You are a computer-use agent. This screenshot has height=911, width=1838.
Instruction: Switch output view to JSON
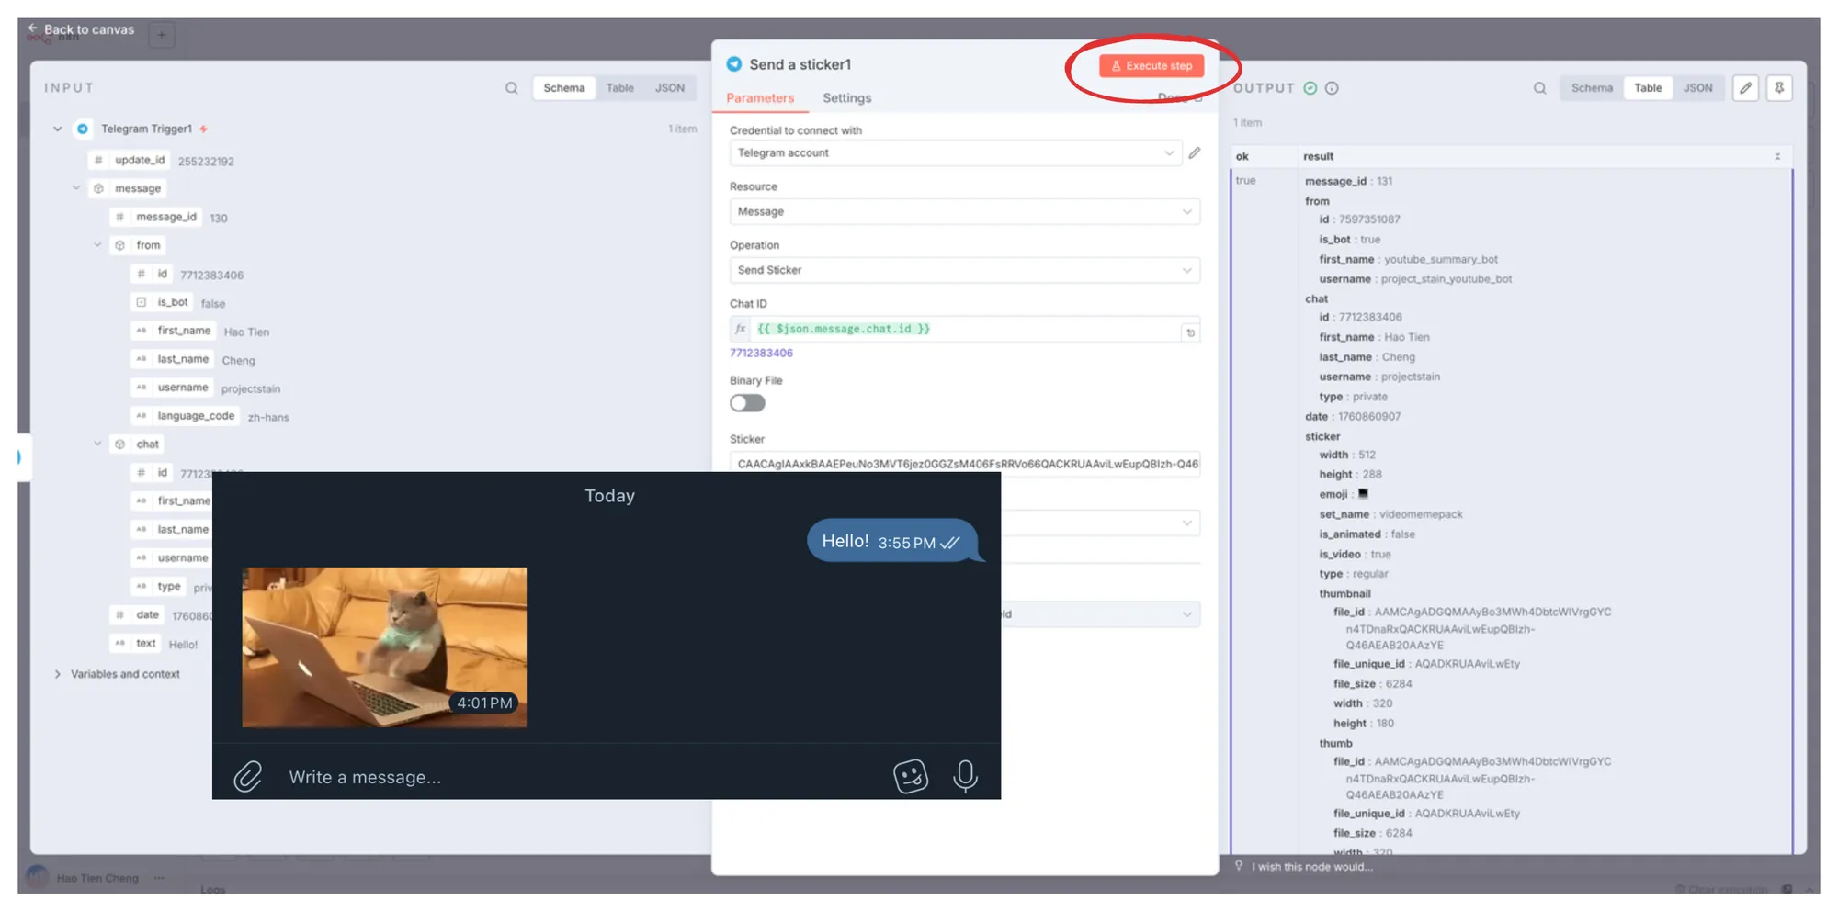tap(1697, 88)
